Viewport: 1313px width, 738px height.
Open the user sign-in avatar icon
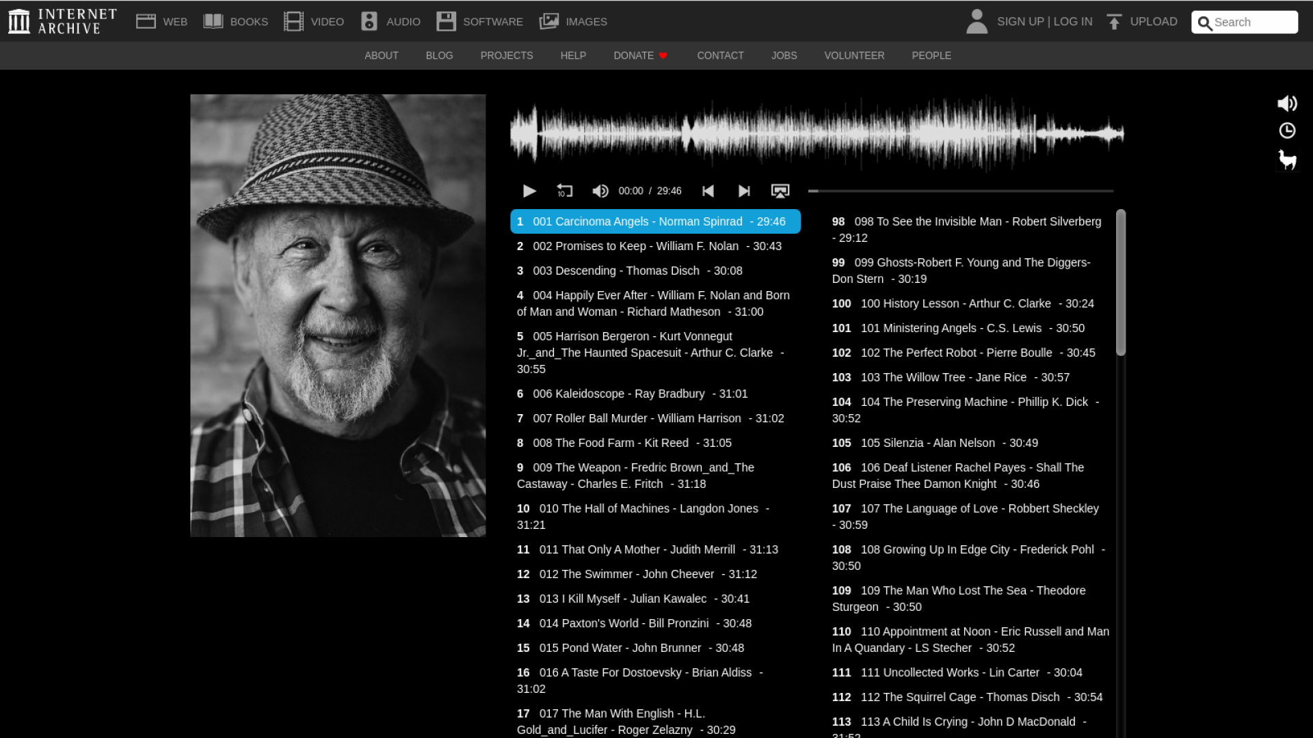pyautogui.click(x=977, y=22)
